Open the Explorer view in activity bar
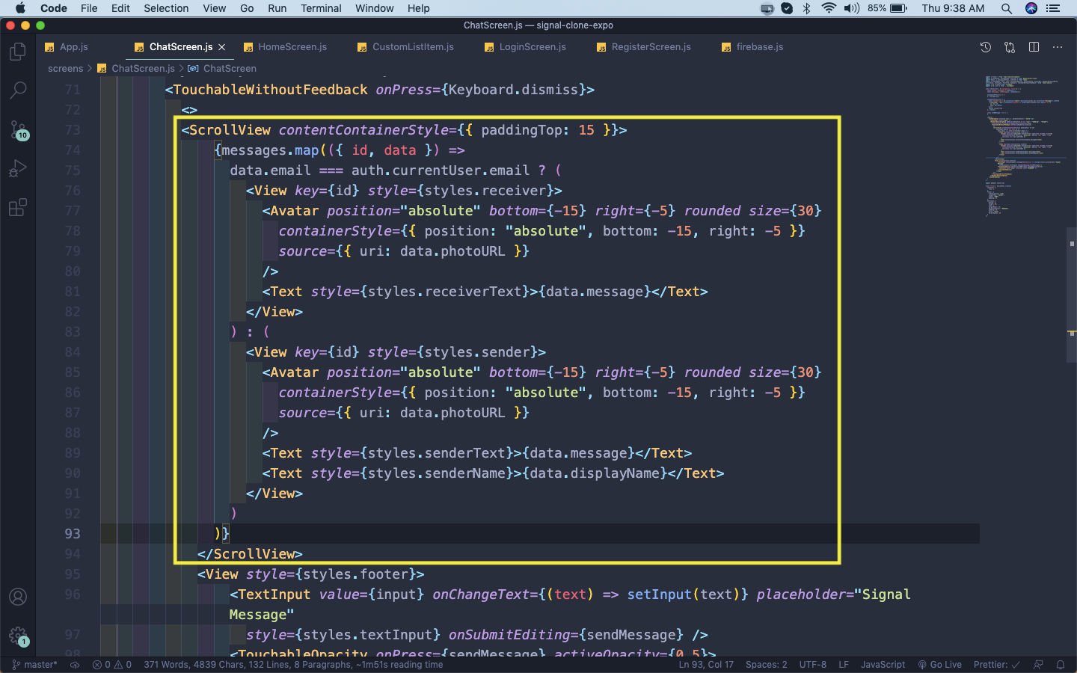The width and height of the screenshot is (1077, 673). 18,52
